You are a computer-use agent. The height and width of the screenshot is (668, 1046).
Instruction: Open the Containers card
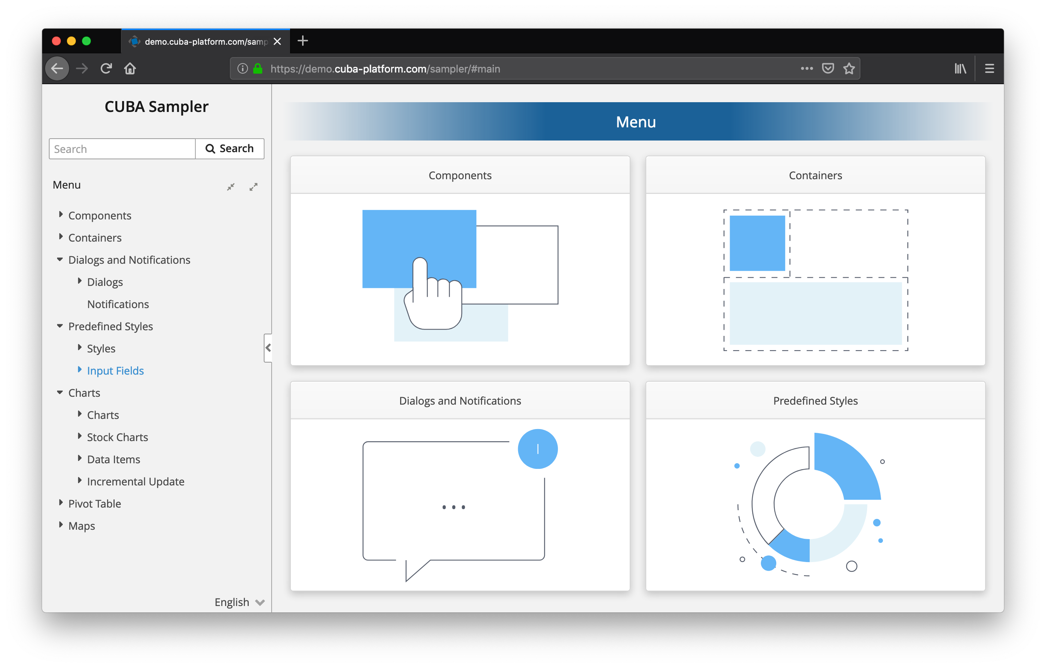815,261
